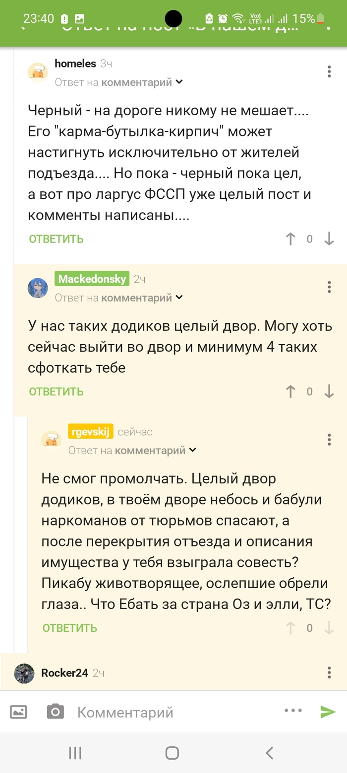Open the three-dot menu on Rocker24's comment
347x773 pixels.
(329, 671)
